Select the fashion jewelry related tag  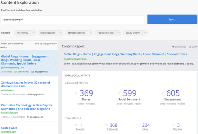click(48, 33)
